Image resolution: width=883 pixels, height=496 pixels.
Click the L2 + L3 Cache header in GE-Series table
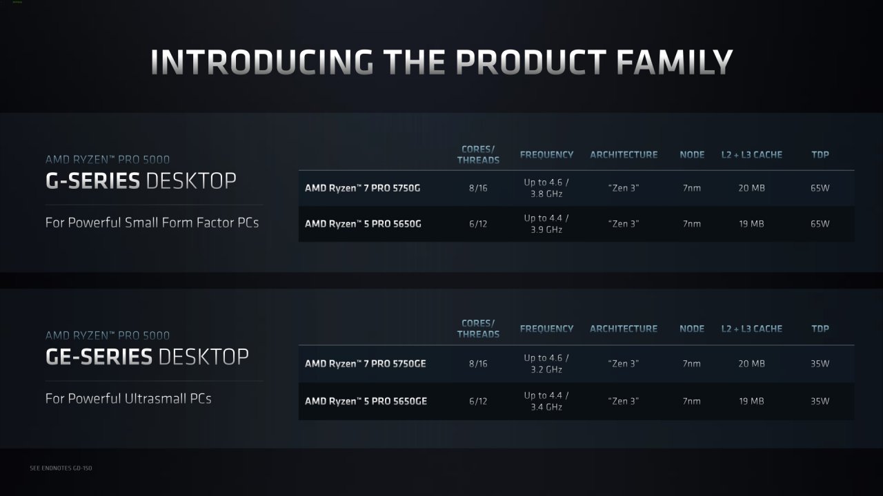[752, 329]
